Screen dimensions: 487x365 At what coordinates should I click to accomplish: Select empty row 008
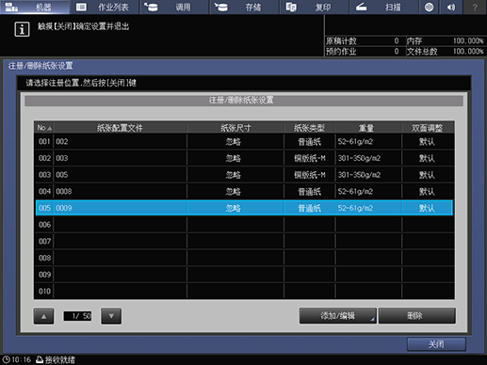click(x=244, y=258)
